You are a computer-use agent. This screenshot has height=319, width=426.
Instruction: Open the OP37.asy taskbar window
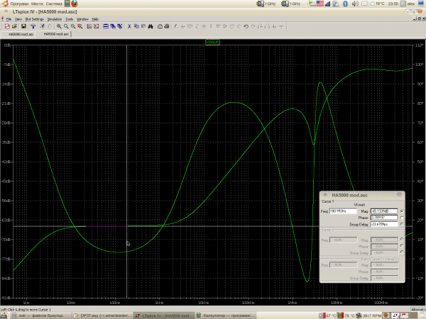103,315
